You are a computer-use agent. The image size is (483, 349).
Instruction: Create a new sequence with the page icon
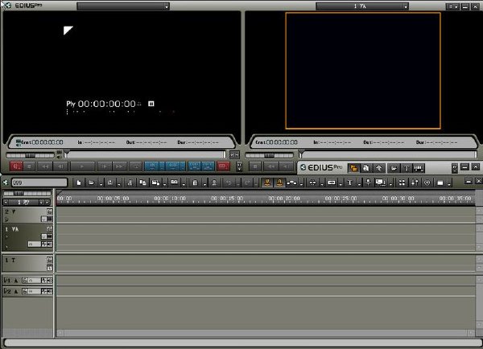coord(79,183)
